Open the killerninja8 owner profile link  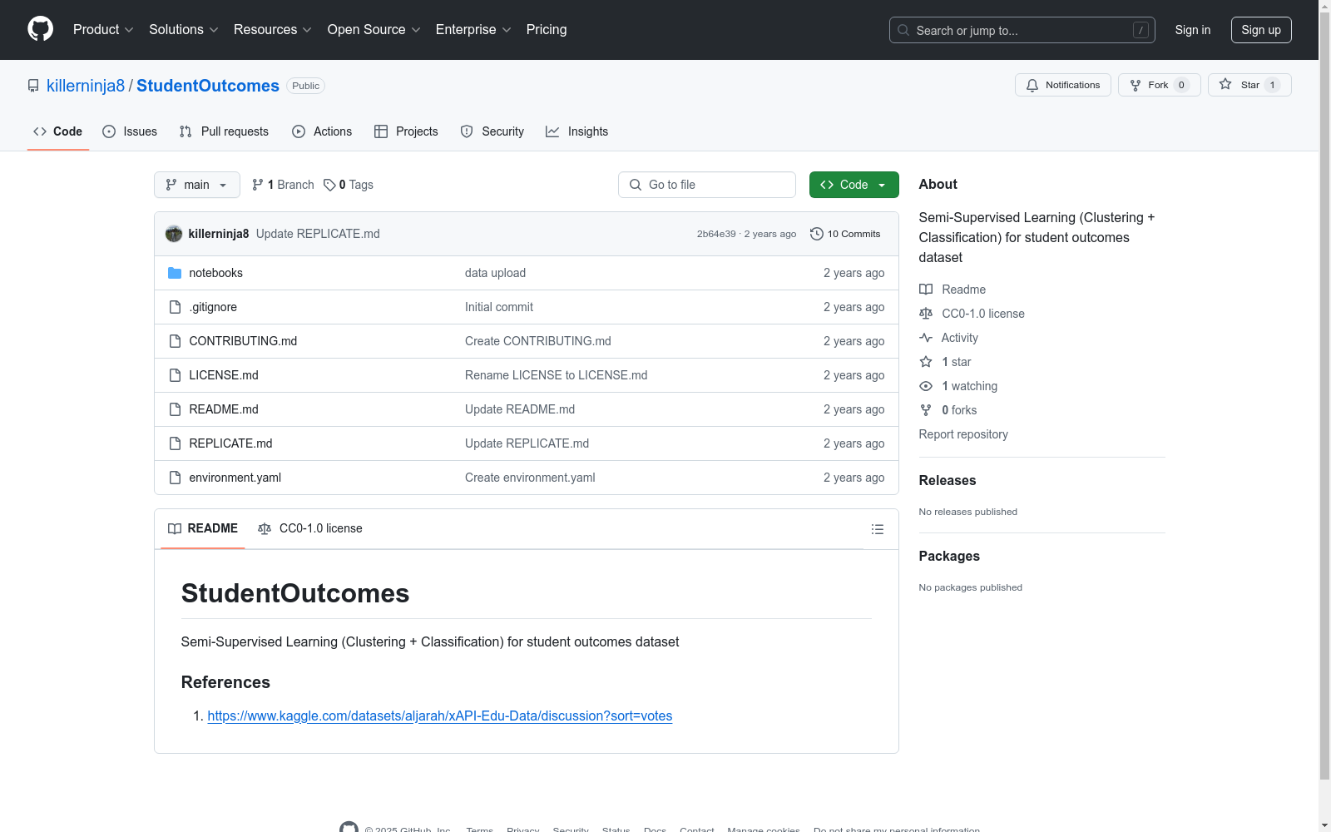pos(86,86)
